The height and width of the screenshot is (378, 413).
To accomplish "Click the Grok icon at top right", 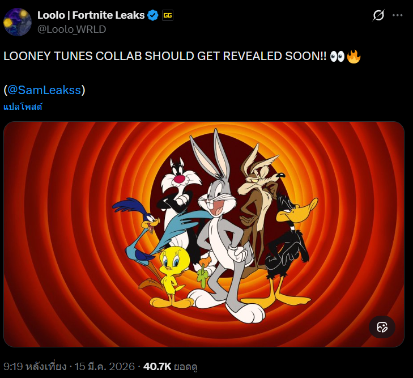I will [378, 16].
